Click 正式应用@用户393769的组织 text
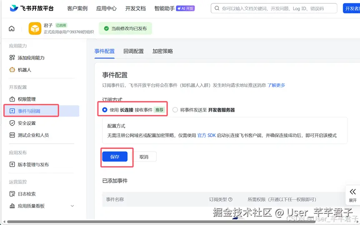Screen dimensions: 360x225 (69, 32)
